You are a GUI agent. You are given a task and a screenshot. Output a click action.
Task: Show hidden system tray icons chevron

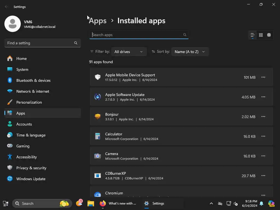pos(211,203)
